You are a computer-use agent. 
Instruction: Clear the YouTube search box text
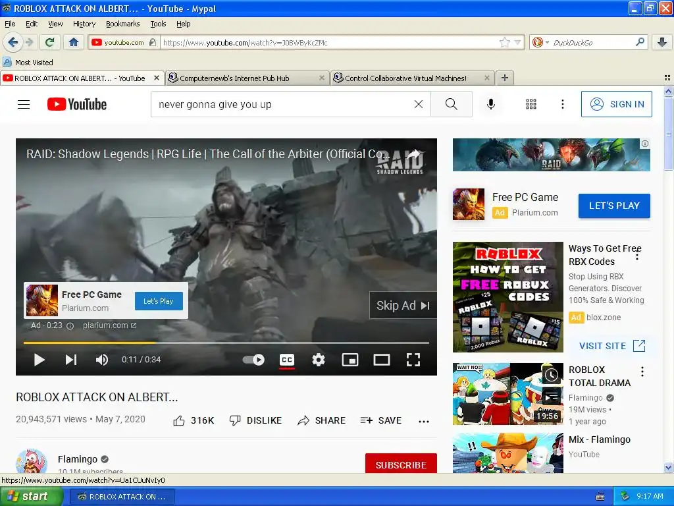click(418, 104)
